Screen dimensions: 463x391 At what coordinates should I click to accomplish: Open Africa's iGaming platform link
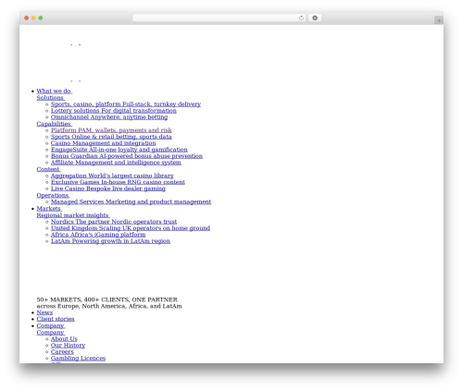click(x=98, y=235)
